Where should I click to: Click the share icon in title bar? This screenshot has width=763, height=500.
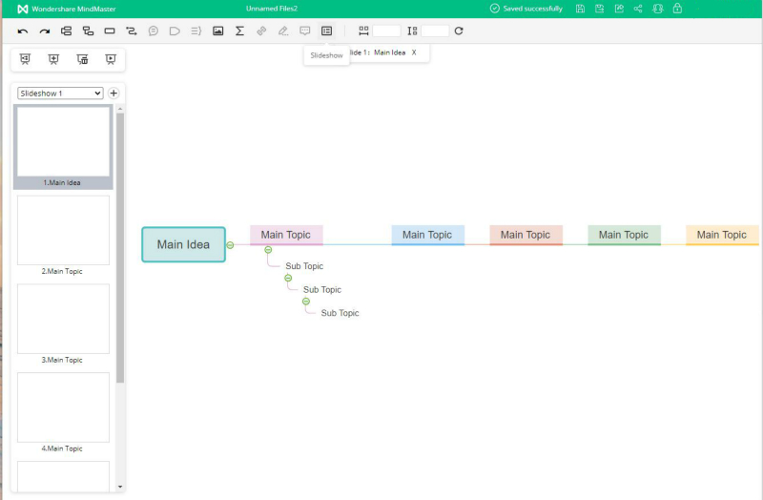(638, 9)
